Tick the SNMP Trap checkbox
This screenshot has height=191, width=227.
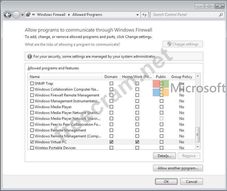pos(32,84)
